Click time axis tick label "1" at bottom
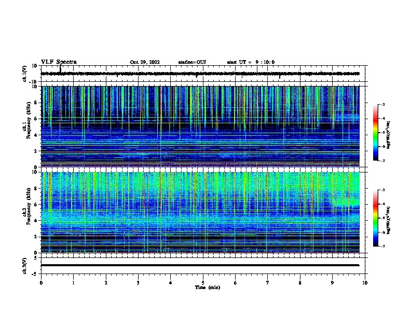This screenshot has width=411, height=317. pos(73,283)
